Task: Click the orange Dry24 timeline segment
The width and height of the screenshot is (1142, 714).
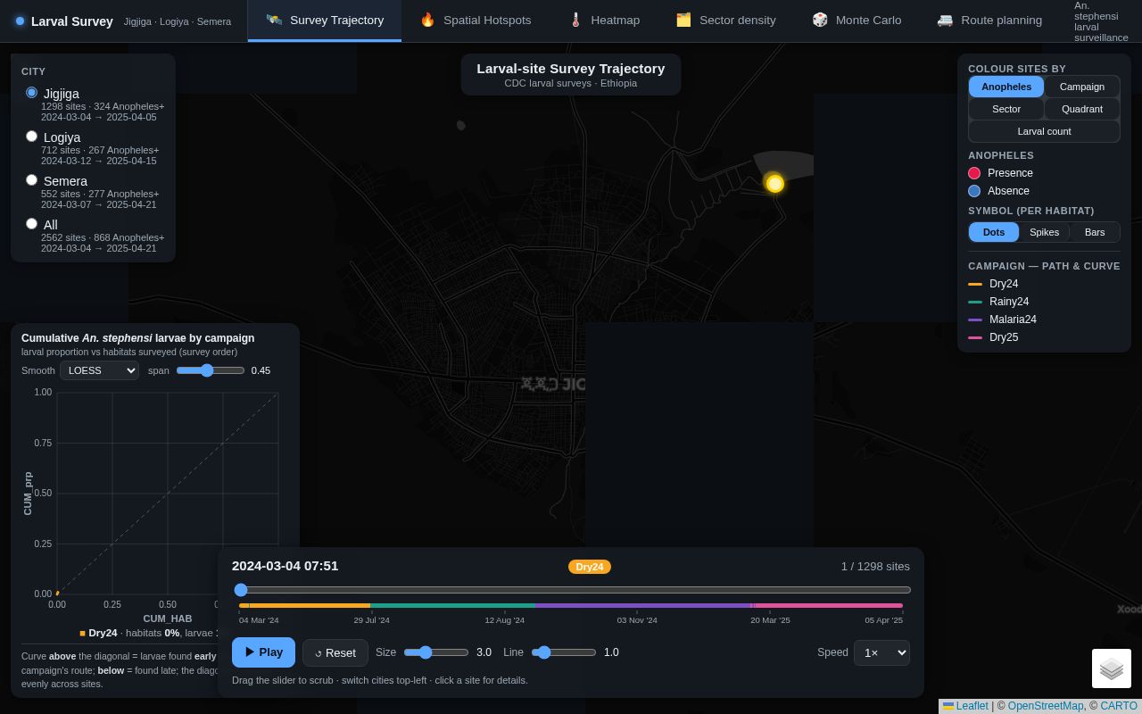Action: (x=304, y=606)
